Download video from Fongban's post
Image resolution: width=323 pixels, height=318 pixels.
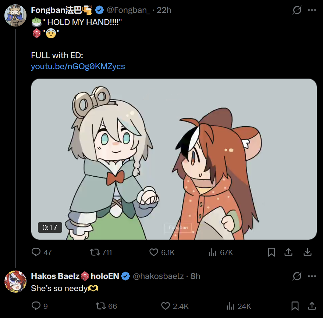coord(307,252)
